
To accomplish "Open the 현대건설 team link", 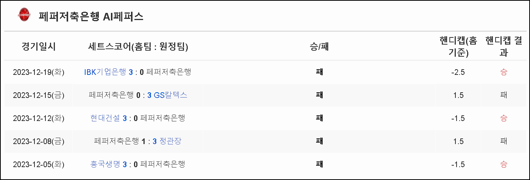I will 106,118.
